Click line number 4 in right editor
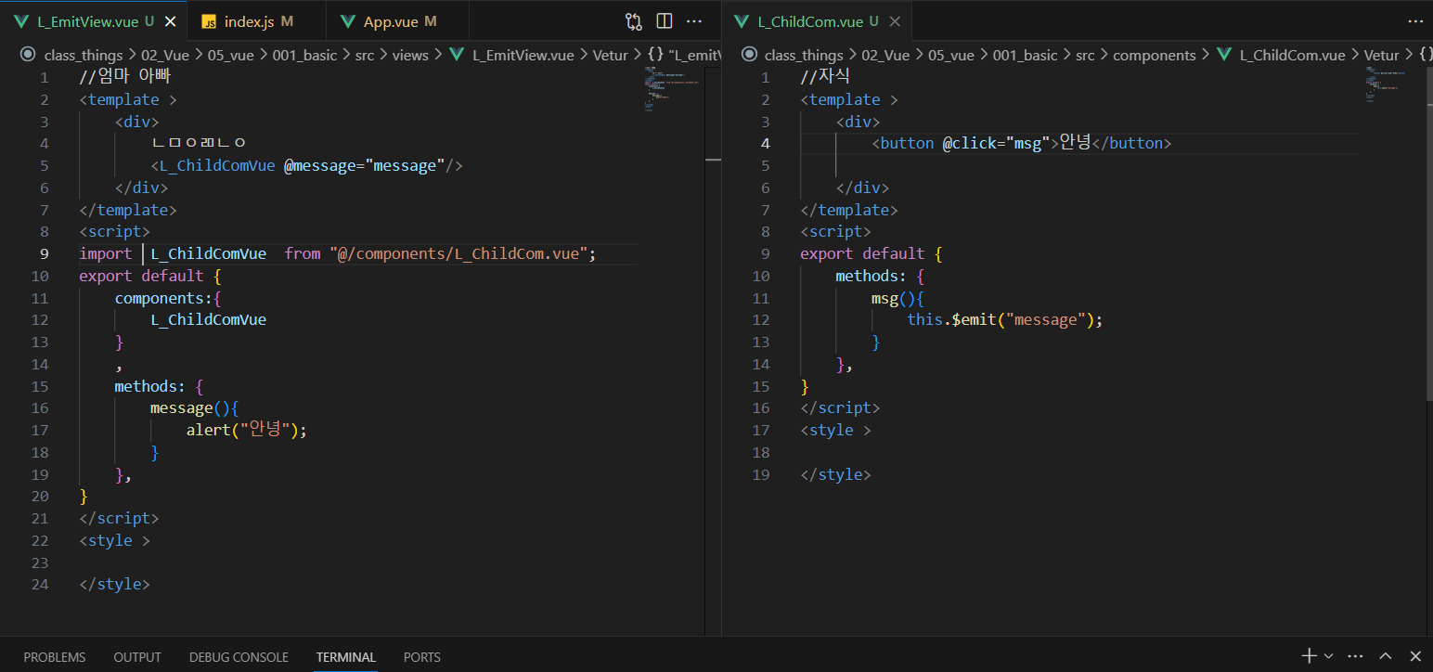 click(765, 143)
